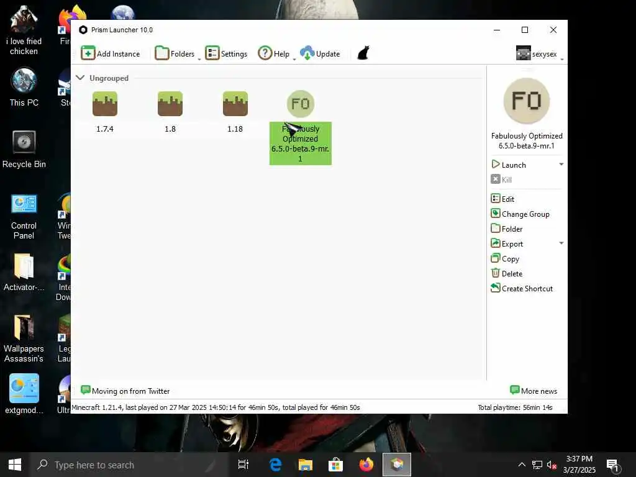The image size is (636, 477).
Task: Click the Kill button
Action: tap(501, 179)
